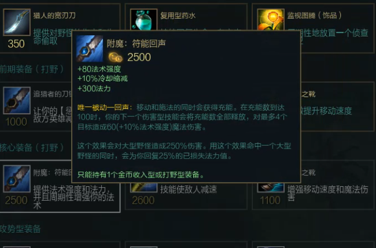Select the boots icon above the 1100 price
This screenshot has width=376, height=248.
tap(271, 188)
